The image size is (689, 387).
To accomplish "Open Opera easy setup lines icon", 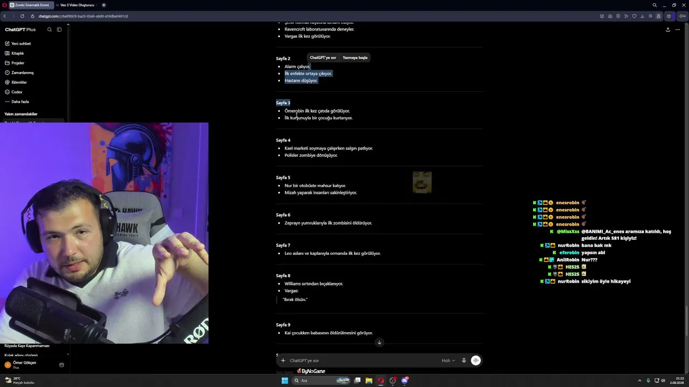I will tap(650, 16).
